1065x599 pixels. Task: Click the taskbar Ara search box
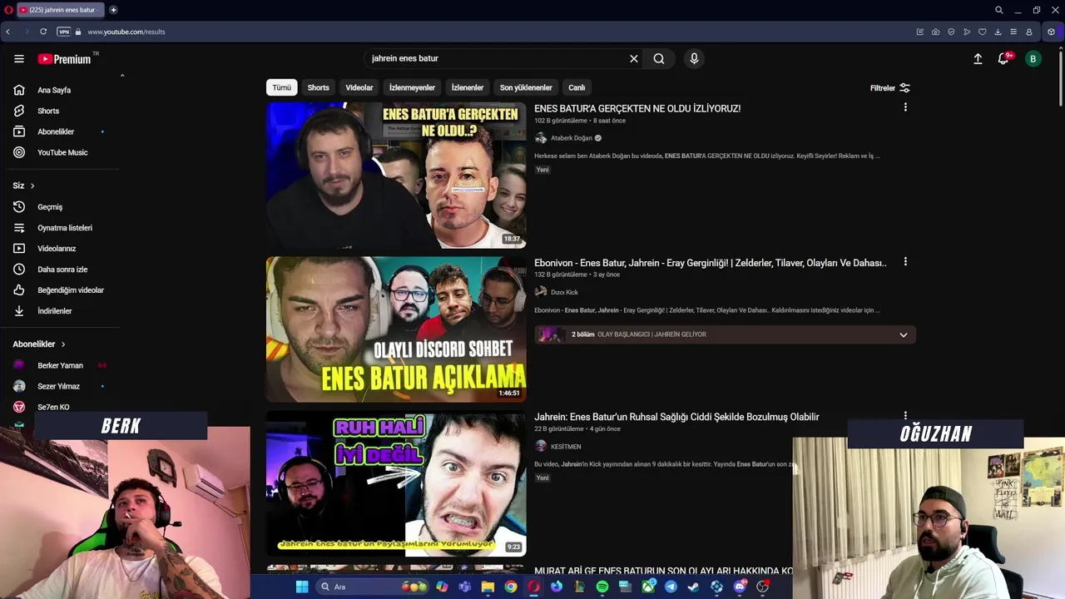(373, 587)
